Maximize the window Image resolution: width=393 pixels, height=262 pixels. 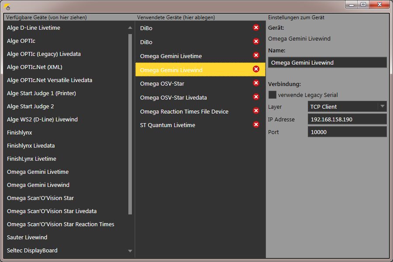363,4
